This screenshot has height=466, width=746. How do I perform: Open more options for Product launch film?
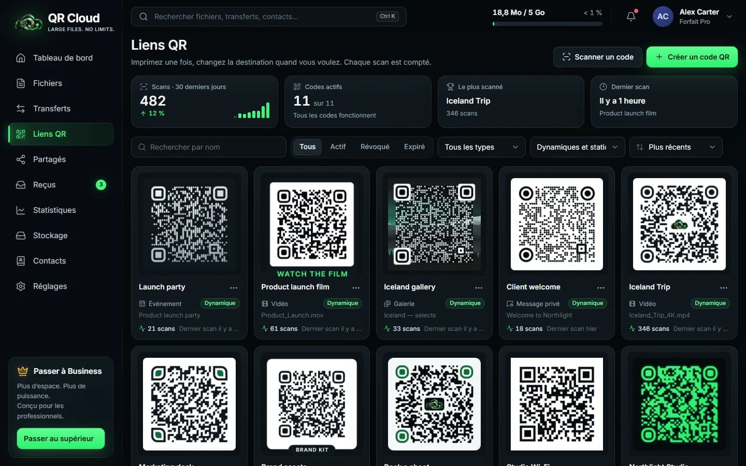[356, 287]
